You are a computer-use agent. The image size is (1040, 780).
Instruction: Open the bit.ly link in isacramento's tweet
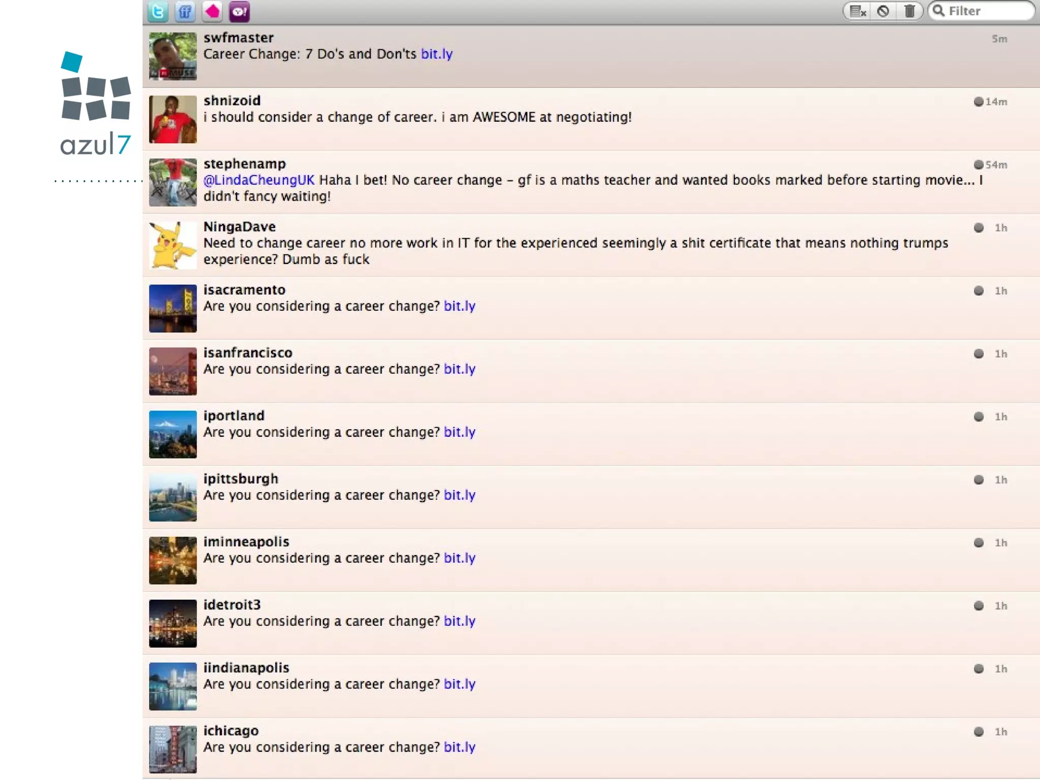(x=460, y=306)
